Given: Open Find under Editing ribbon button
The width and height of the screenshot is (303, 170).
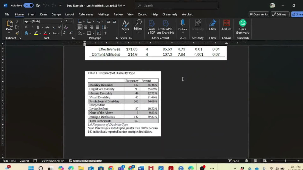Looking at the screenshot, I should pos(138,26).
